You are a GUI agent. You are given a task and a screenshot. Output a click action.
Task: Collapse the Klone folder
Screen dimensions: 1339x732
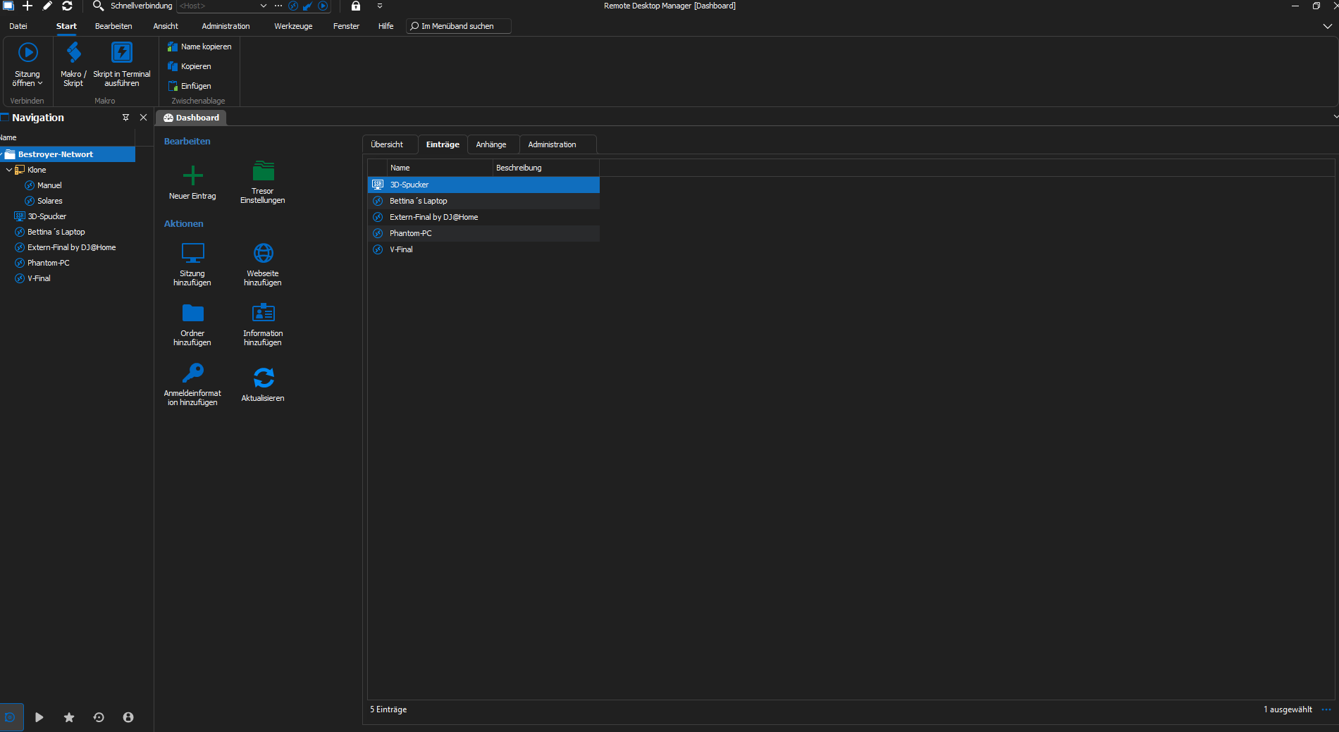click(8, 170)
